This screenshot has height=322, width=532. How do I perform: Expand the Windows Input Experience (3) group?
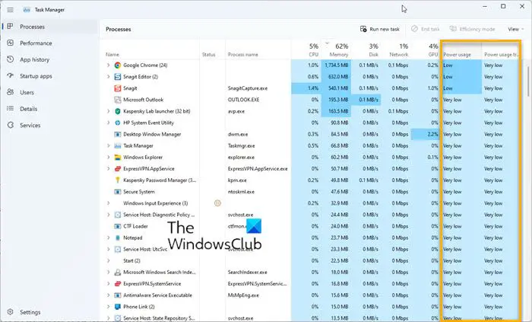pyautogui.click(x=108, y=203)
